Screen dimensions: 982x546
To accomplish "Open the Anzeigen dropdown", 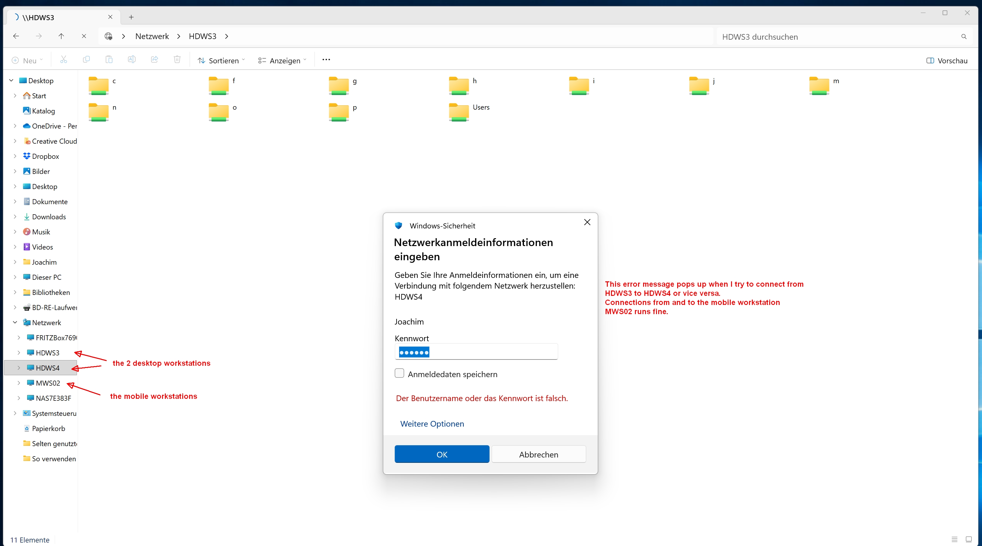I will point(282,60).
